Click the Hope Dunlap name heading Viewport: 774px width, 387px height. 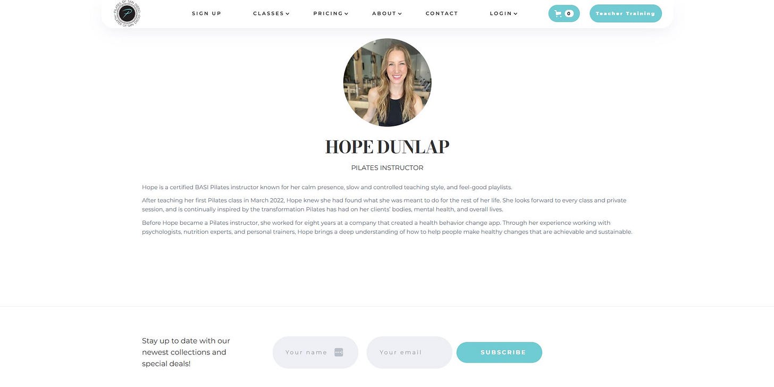point(387,147)
